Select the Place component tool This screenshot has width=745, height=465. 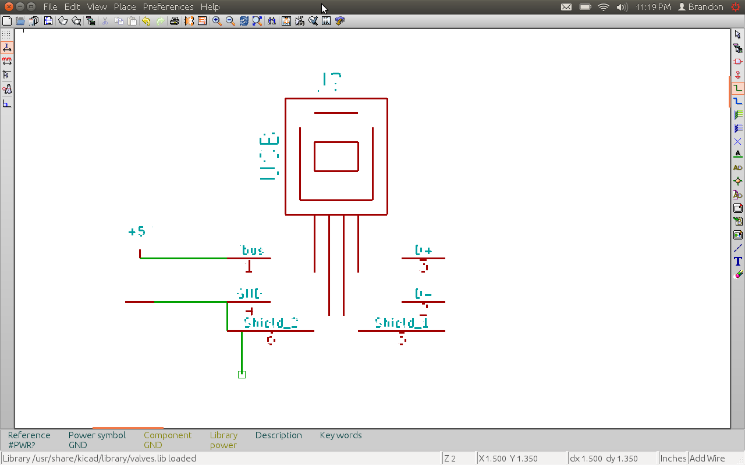coord(738,62)
